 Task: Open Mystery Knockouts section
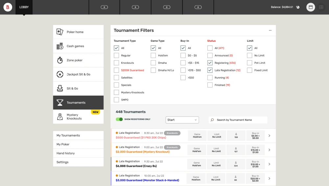(x=78, y=117)
